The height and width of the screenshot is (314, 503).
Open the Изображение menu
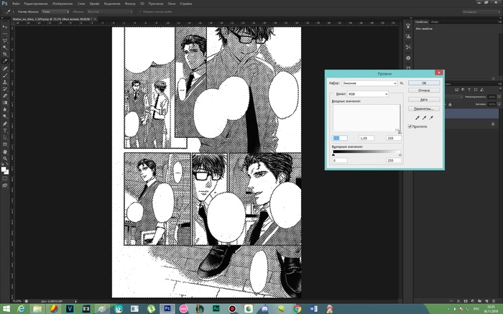[63, 4]
